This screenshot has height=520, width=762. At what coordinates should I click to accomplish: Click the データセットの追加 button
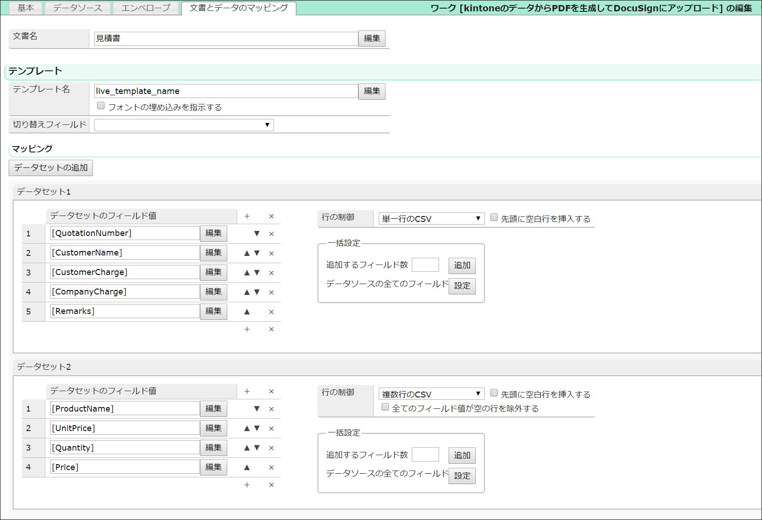(x=50, y=167)
